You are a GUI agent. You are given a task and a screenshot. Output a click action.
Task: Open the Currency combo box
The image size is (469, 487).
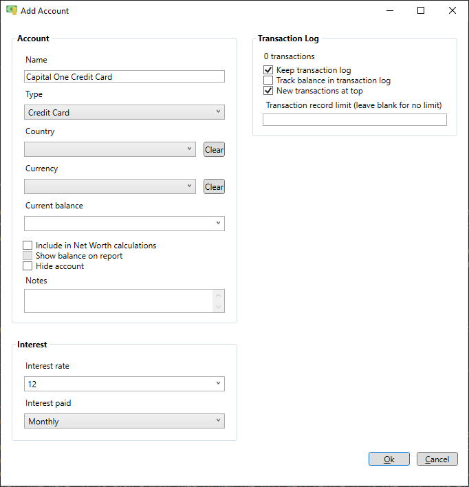click(110, 186)
